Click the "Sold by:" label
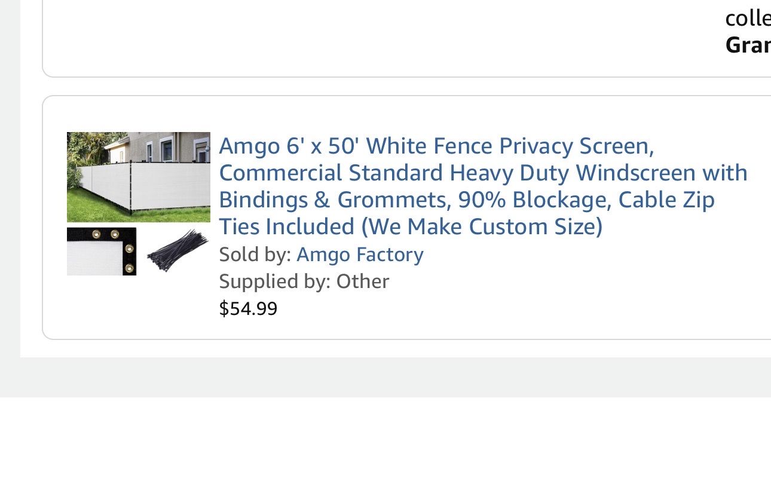 tap(255, 255)
